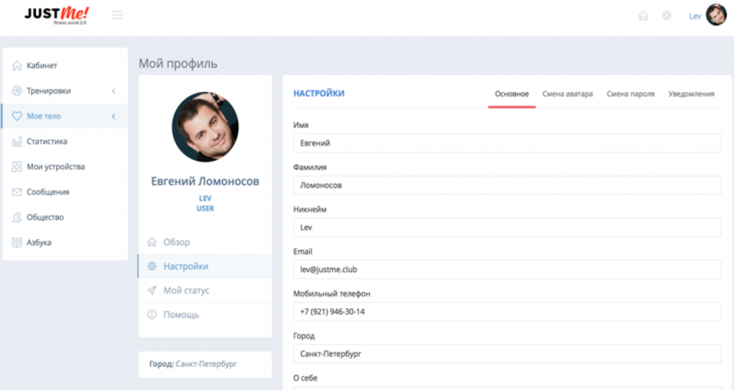The height and width of the screenshot is (390, 735).
Task: Click the USER role label
Action: tap(205, 208)
